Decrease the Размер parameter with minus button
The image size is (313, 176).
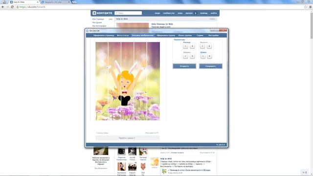pos(185,46)
